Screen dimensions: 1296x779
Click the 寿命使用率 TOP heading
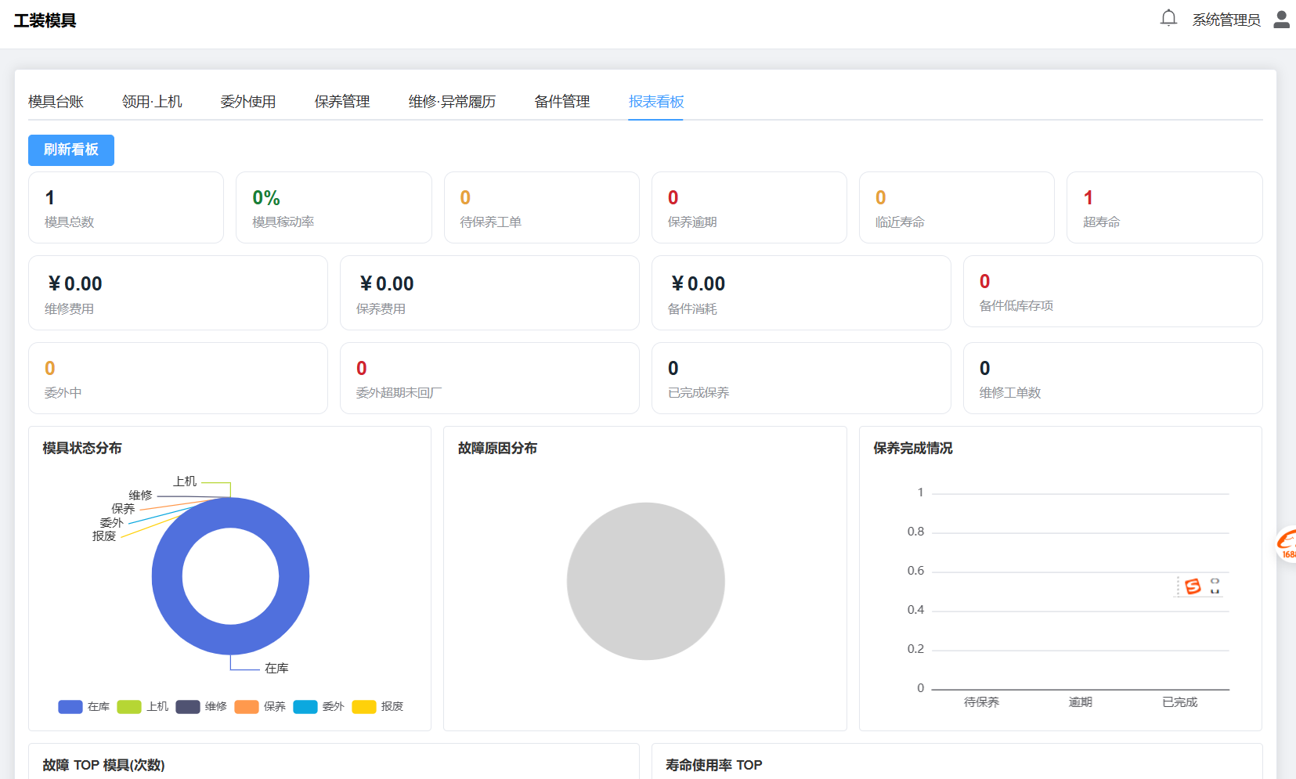point(714,765)
